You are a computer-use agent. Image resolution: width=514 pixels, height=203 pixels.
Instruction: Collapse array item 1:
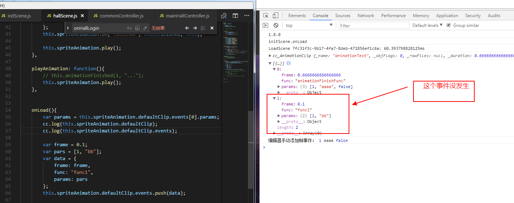click(274, 98)
